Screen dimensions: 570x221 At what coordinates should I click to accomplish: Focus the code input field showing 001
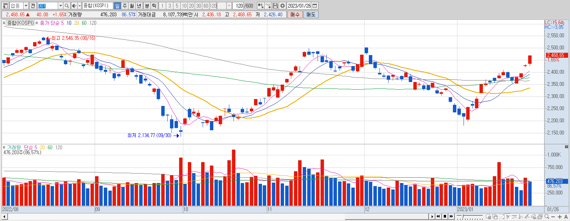click(x=48, y=6)
